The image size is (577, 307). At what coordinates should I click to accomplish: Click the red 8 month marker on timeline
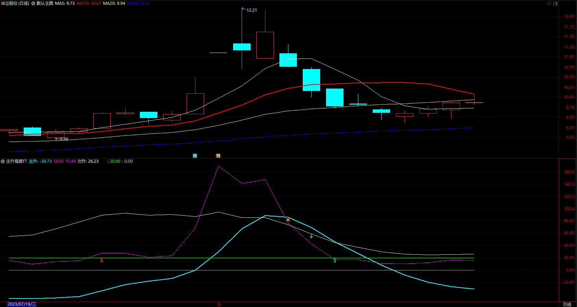point(219,304)
